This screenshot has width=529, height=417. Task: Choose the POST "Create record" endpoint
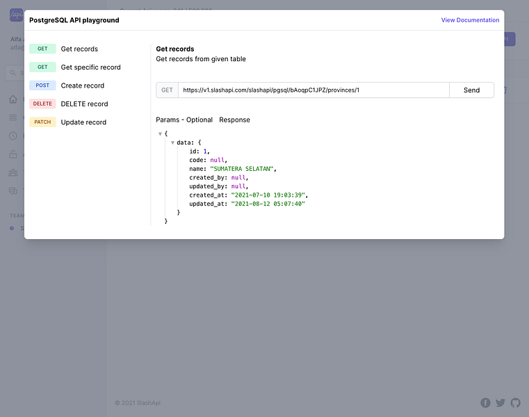82,85
